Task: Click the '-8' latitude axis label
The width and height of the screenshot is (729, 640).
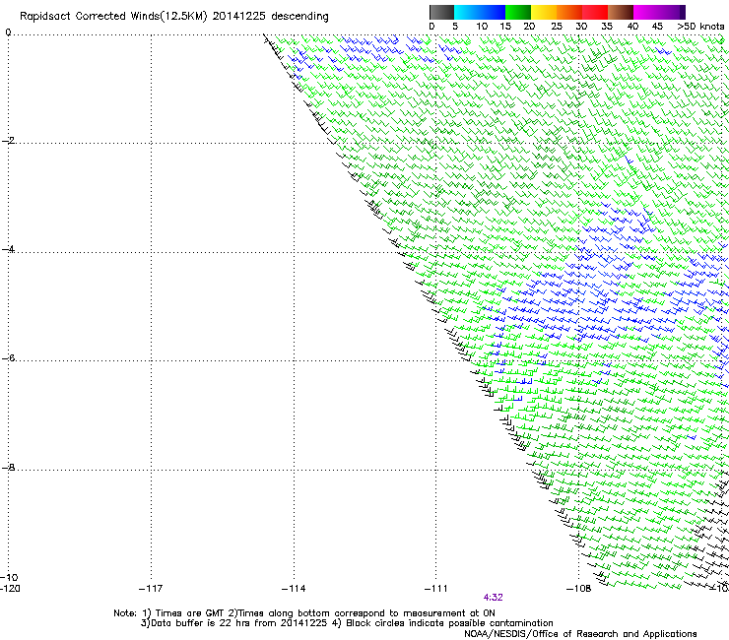Action: click(8, 467)
